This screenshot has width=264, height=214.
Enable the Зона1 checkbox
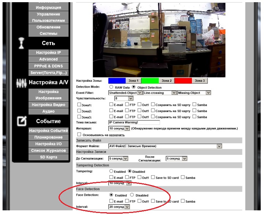pyautogui.click(x=79, y=104)
